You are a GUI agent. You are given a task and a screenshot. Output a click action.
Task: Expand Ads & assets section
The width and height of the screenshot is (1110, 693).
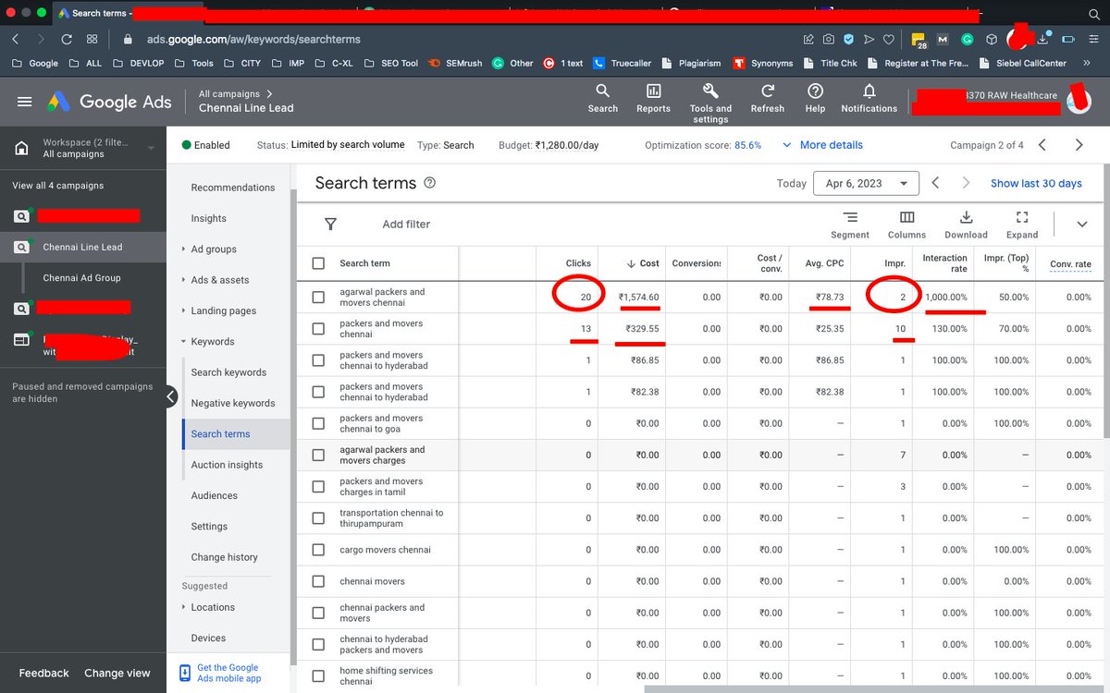184,280
